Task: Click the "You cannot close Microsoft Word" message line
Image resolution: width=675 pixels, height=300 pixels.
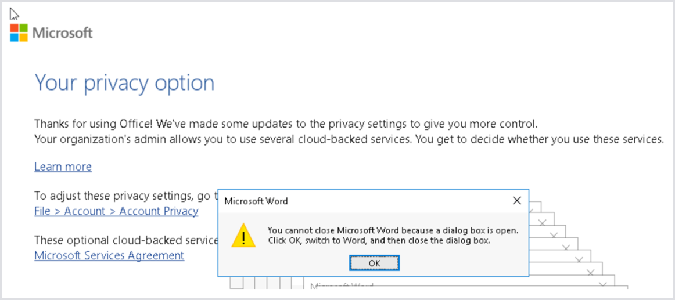Action: pos(393,230)
